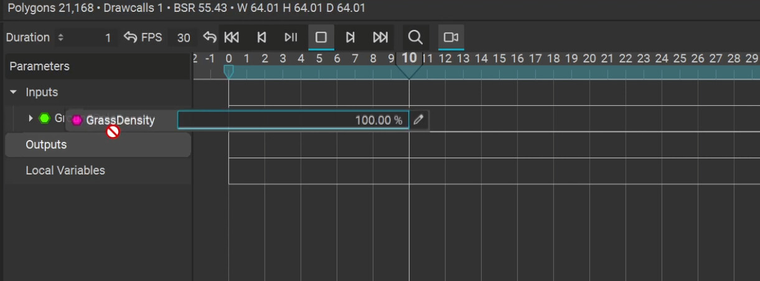Click the Parameters panel header
This screenshot has width=760, height=281.
(39, 66)
